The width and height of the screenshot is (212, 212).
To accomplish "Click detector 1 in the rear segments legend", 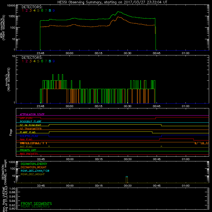I will pos(23,61).
